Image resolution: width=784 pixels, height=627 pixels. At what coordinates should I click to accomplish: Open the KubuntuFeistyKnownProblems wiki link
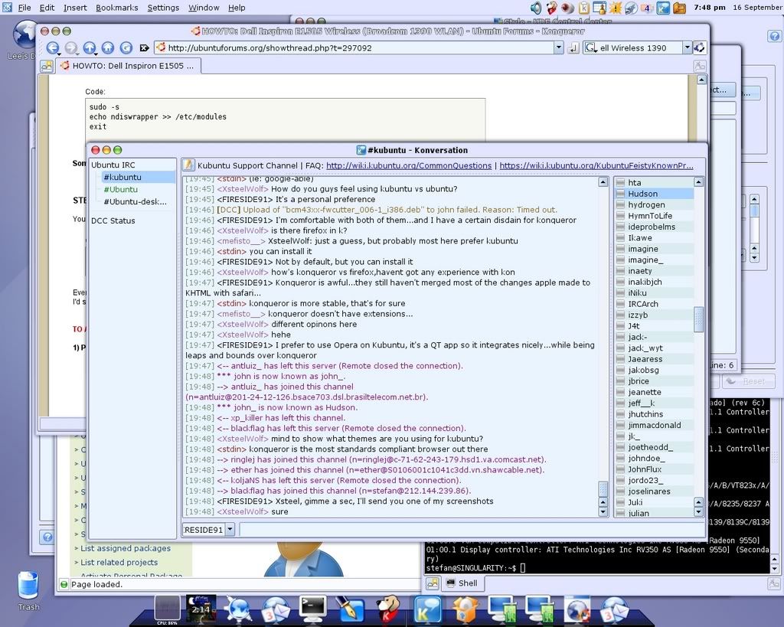pos(596,165)
